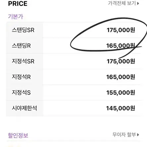This screenshot has height=147, width=147.
Task: Click the 175,000원 price for 스탠딩SR
Action: pyautogui.click(x=121, y=30)
